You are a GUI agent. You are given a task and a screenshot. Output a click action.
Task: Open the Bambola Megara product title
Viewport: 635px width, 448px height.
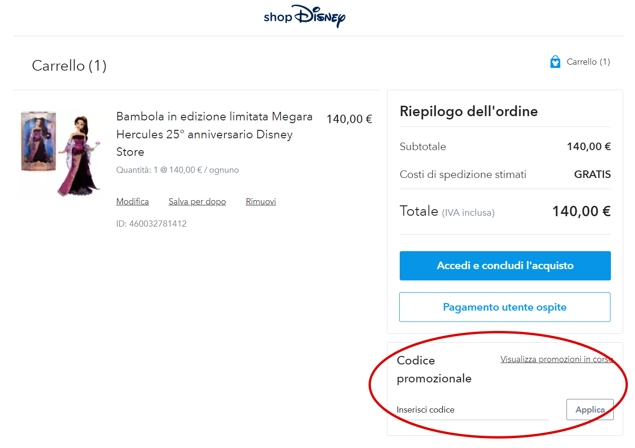click(x=215, y=134)
